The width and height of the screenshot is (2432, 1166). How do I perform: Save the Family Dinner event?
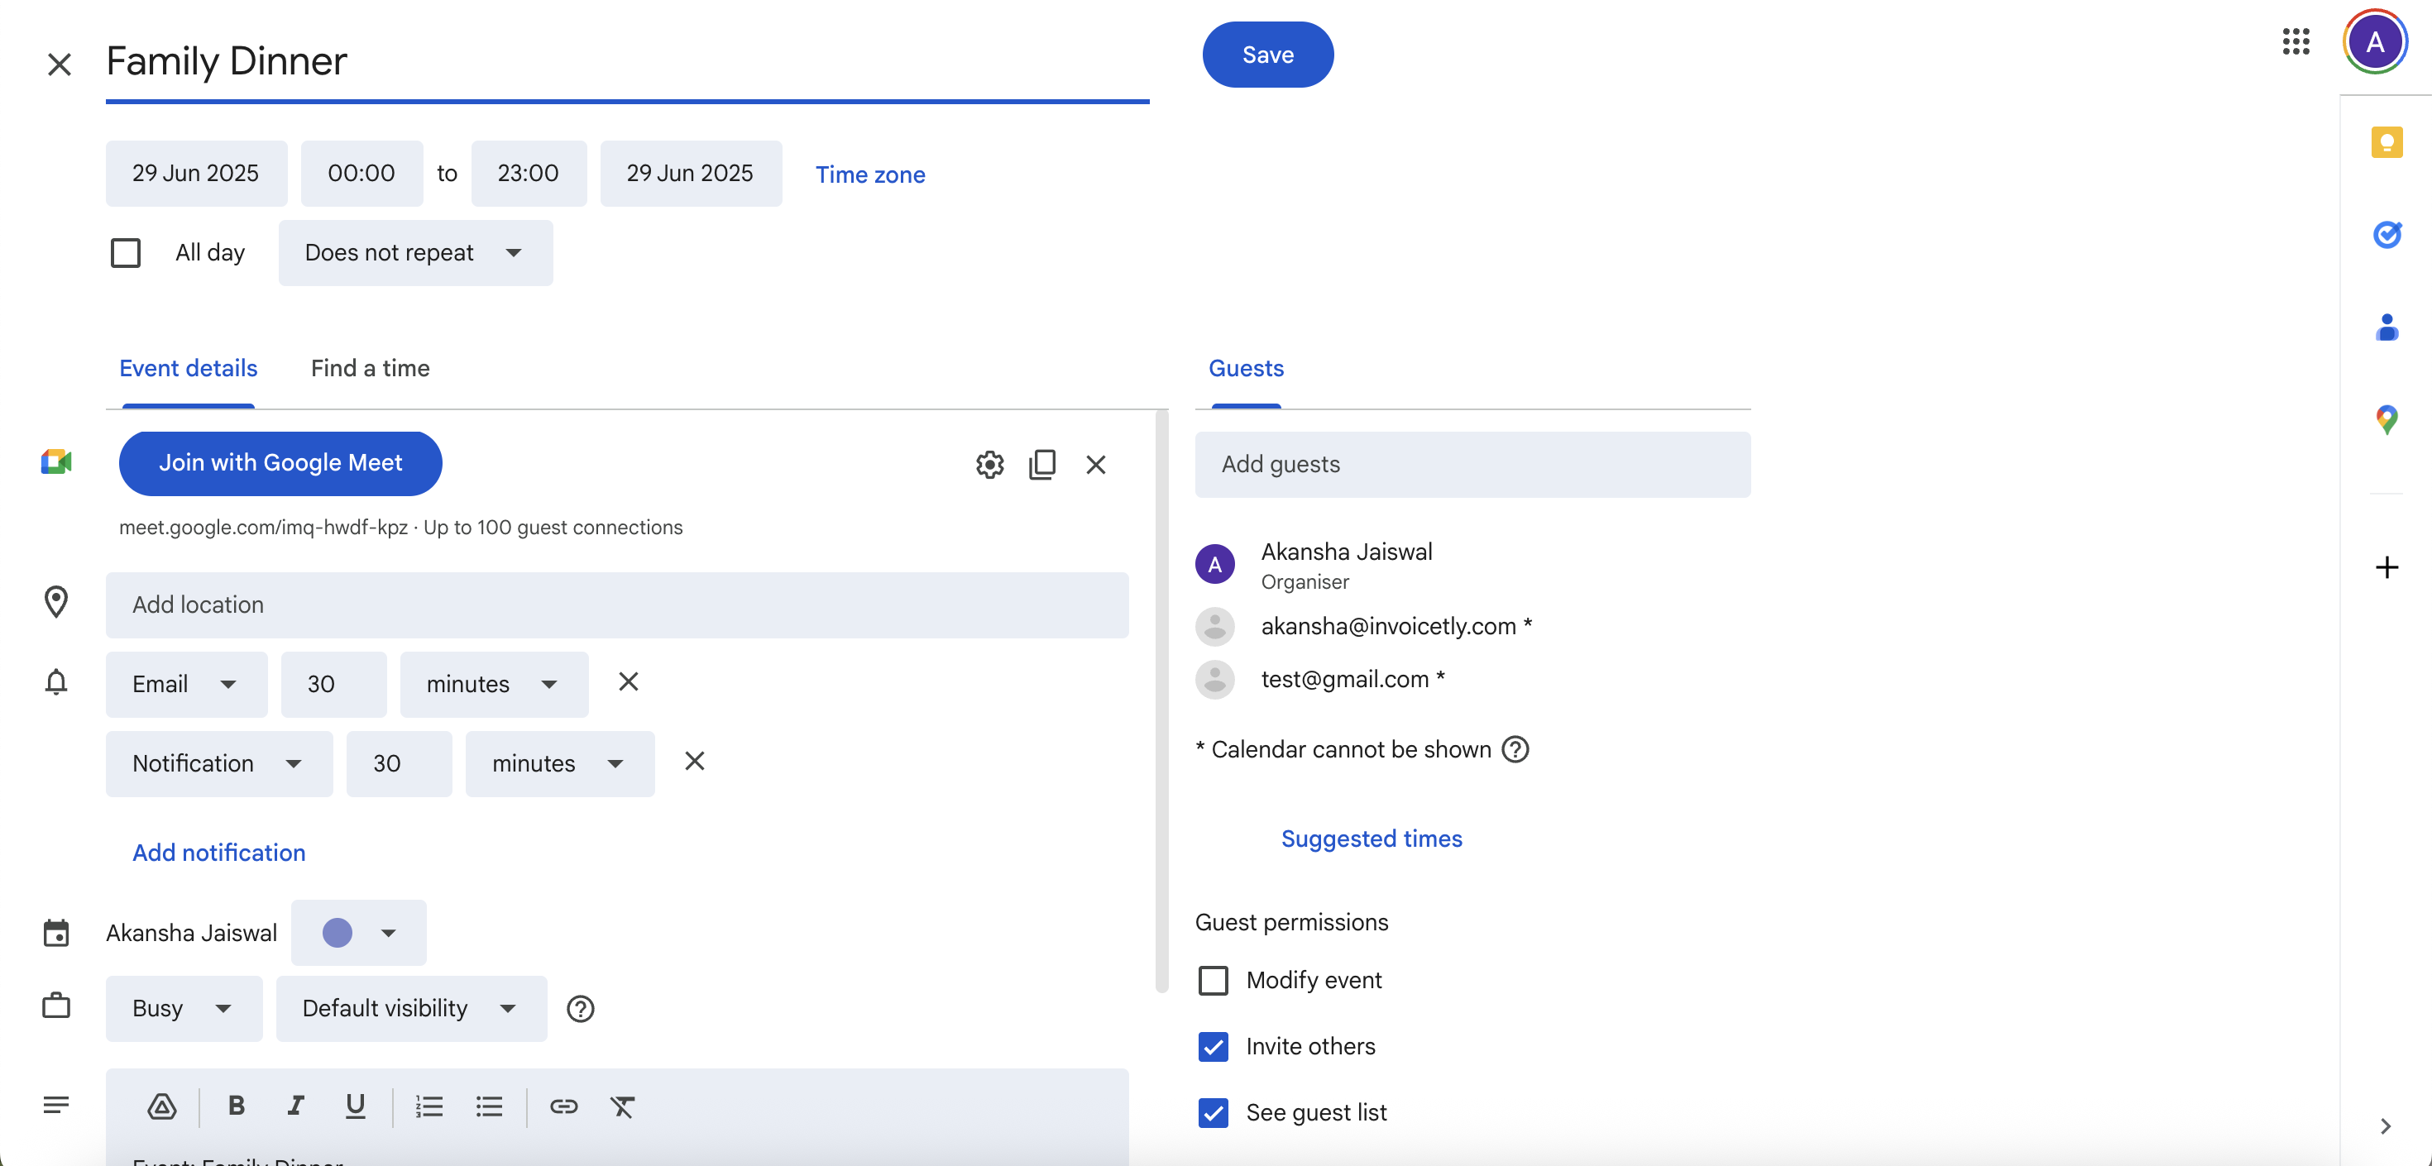coord(1268,55)
